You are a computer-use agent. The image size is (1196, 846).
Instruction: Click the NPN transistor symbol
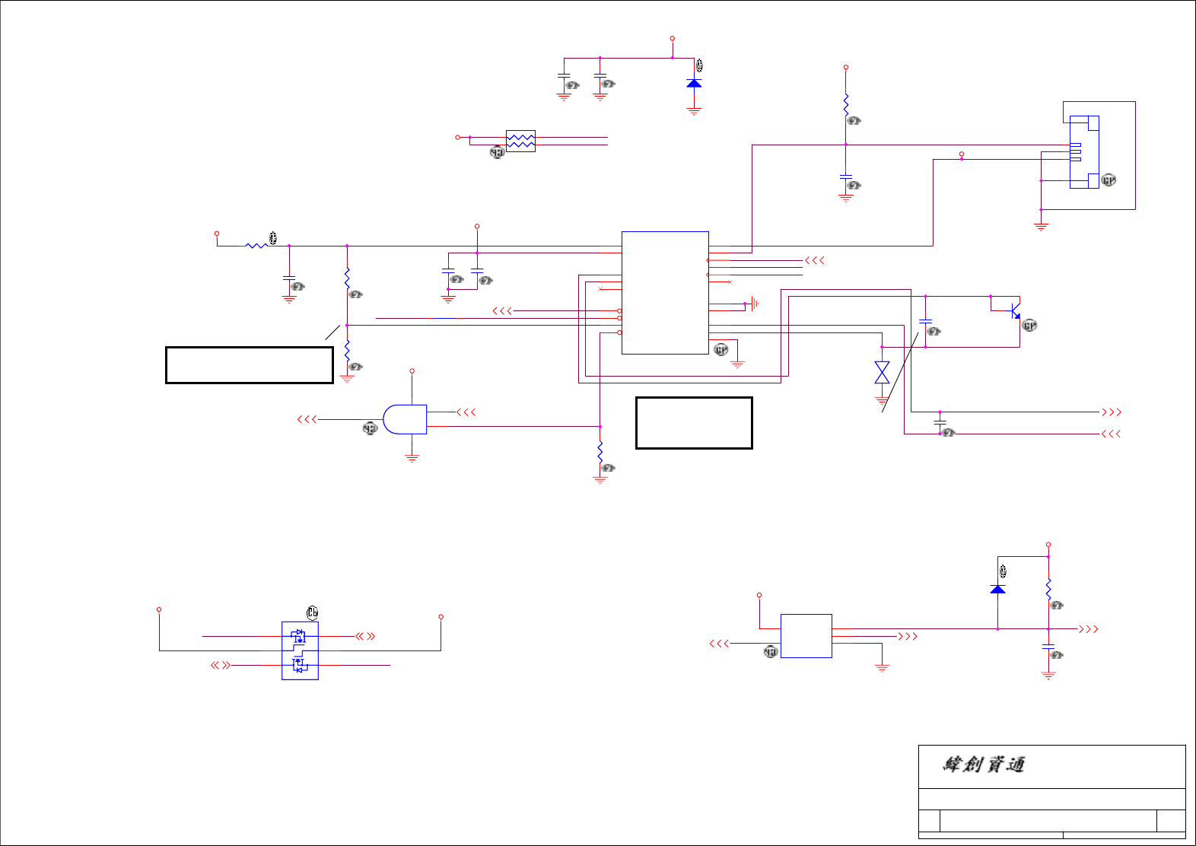(1014, 311)
